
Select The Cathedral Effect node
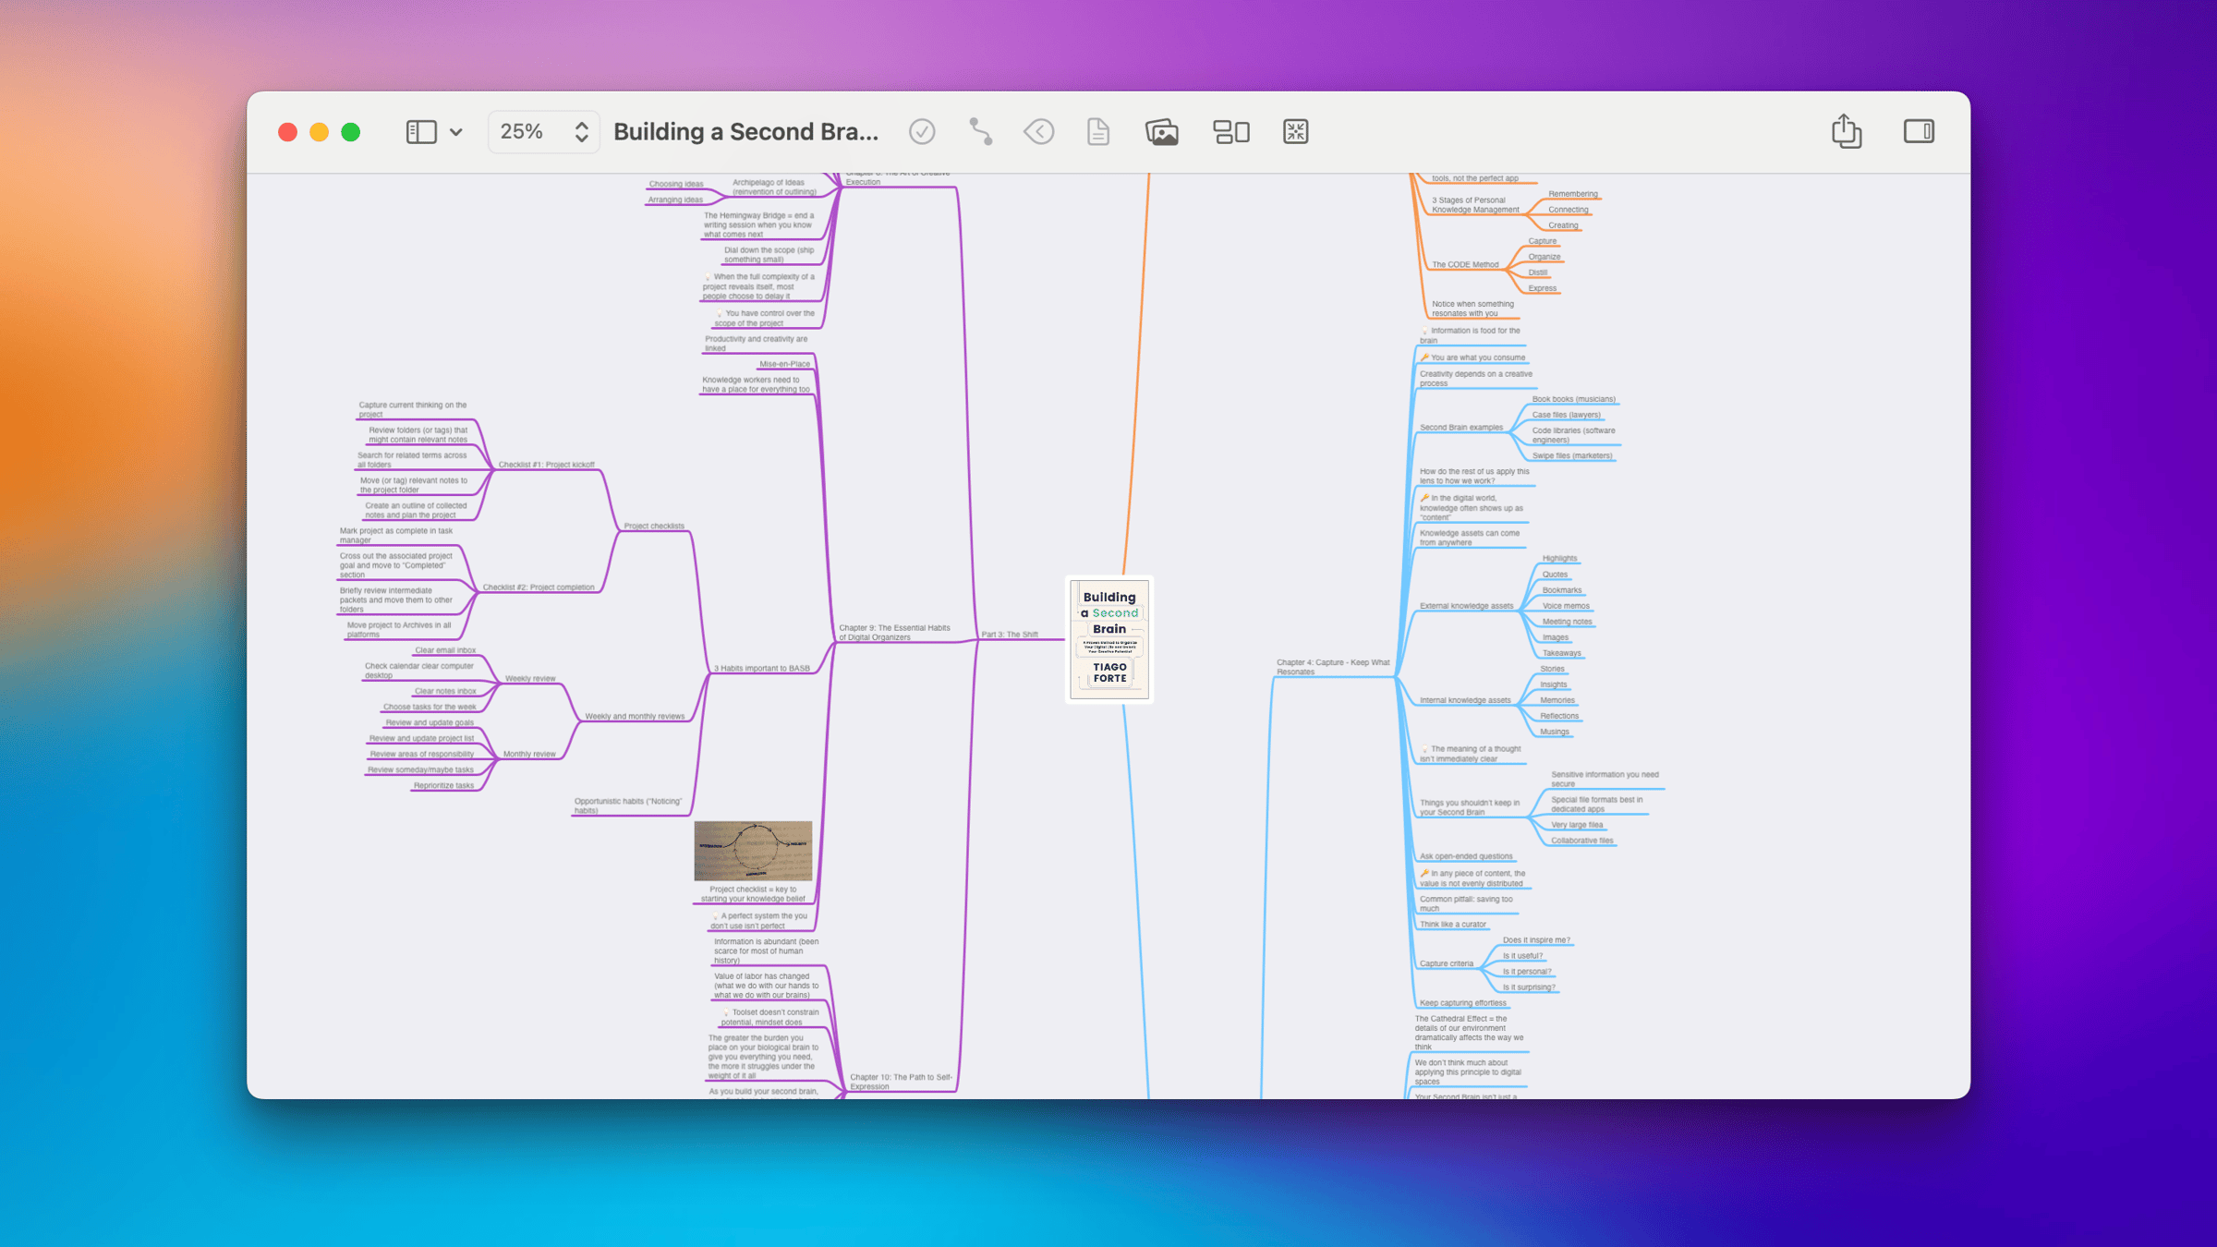pos(1469,1033)
